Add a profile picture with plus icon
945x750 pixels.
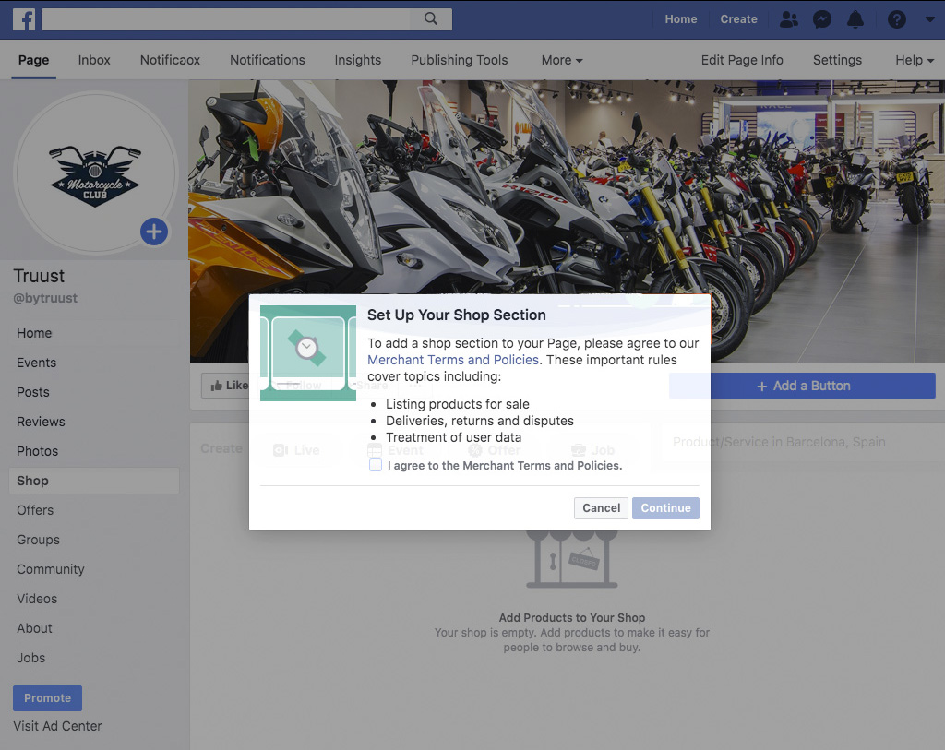[154, 232]
